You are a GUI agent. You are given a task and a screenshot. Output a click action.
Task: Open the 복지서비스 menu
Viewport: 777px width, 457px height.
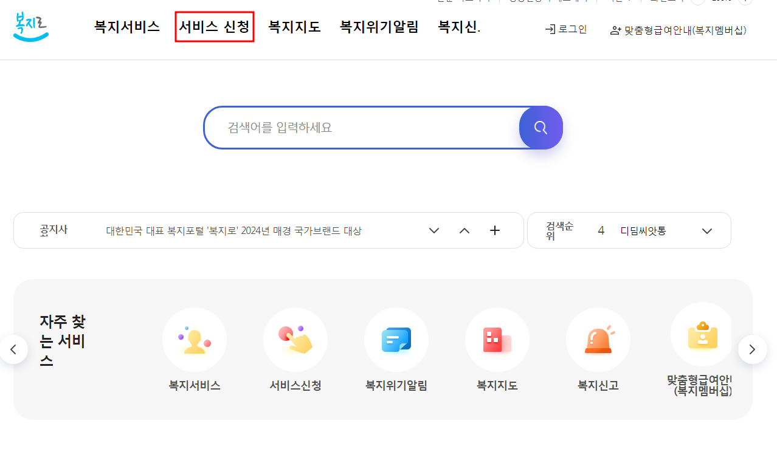coord(126,27)
